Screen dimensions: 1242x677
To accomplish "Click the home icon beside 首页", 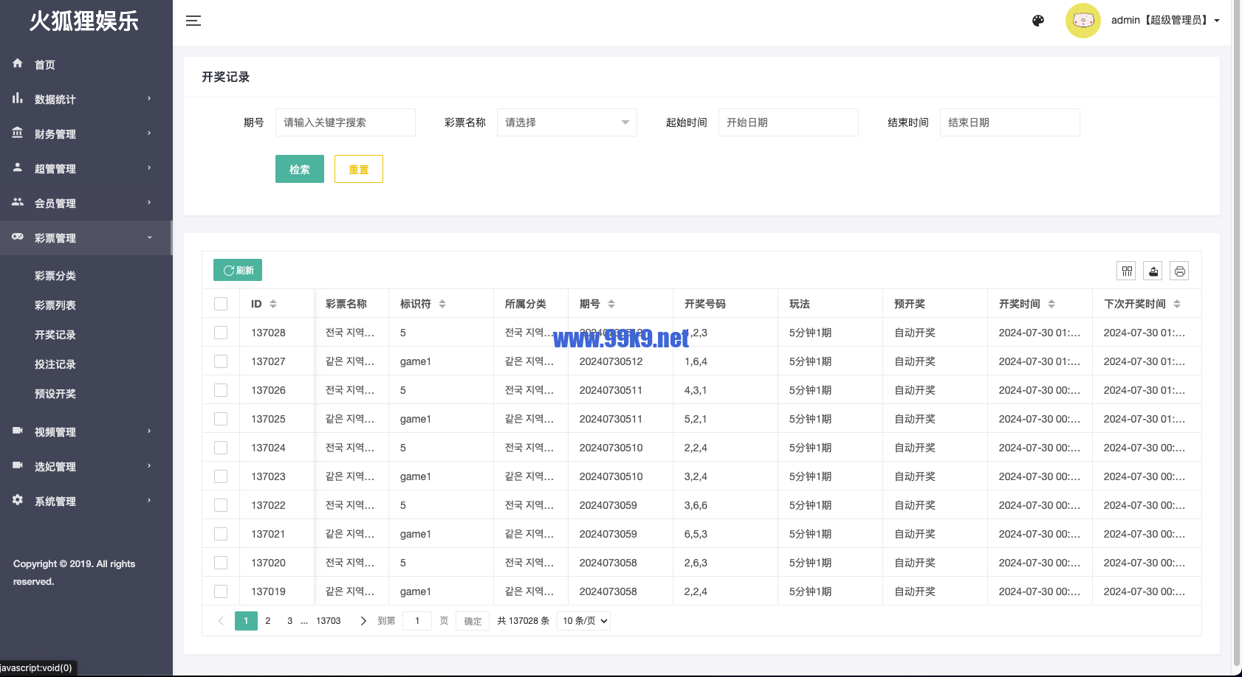I will 18,63.
